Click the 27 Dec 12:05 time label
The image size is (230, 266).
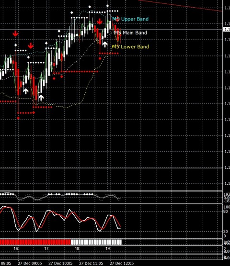(122, 264)
